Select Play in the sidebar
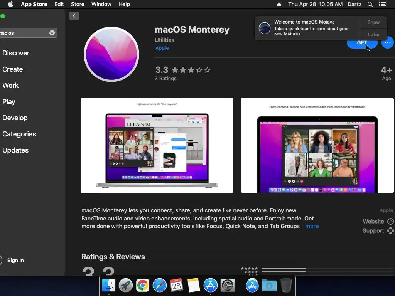Screen dimensions: 395x296 pos(9,102)
